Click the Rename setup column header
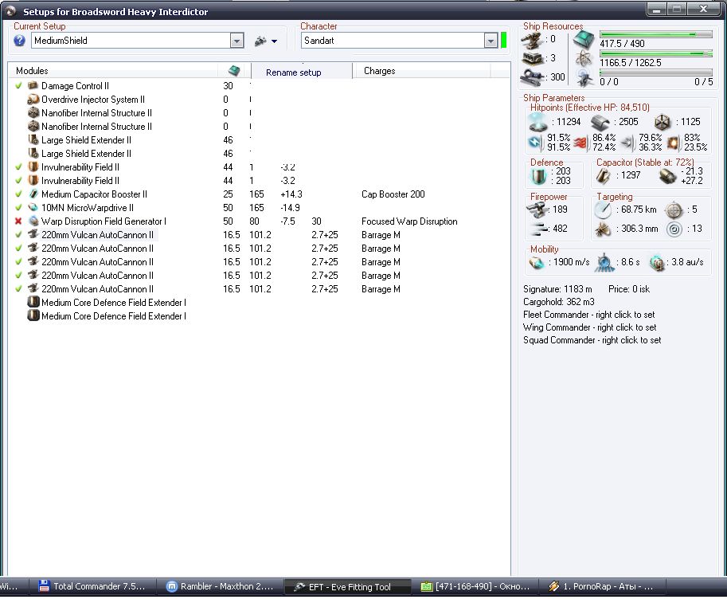 pos(301,72)
